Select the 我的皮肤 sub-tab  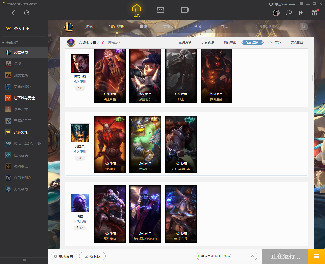pos(252,43)
